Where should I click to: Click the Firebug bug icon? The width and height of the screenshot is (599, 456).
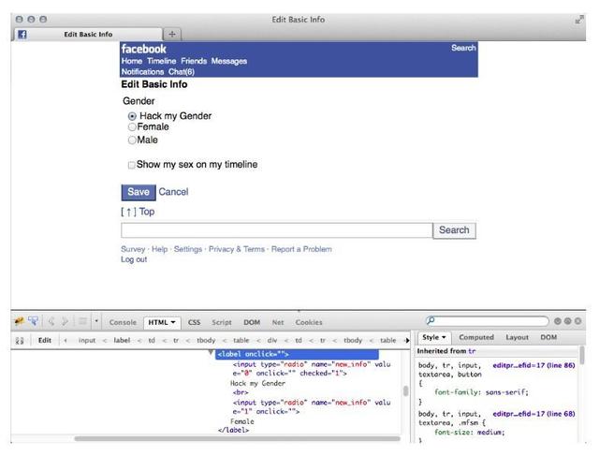click(18, 321)
